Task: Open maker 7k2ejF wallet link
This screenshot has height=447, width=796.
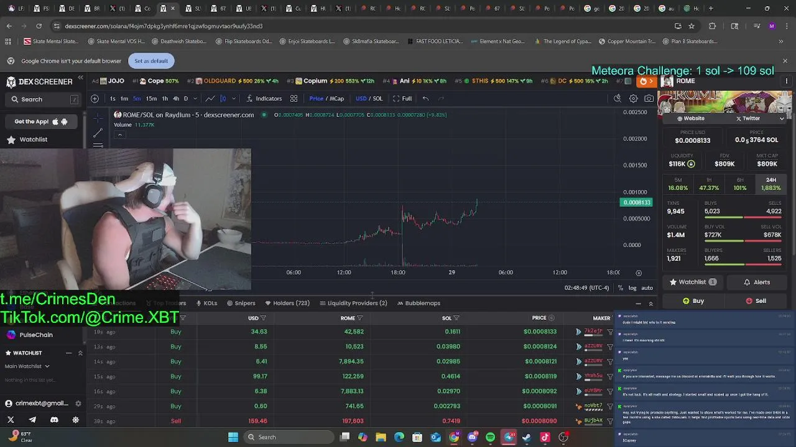Action: (593, 332)
